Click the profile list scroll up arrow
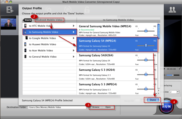Viewport: 182px width, 119px height. [x=159, y=90]
